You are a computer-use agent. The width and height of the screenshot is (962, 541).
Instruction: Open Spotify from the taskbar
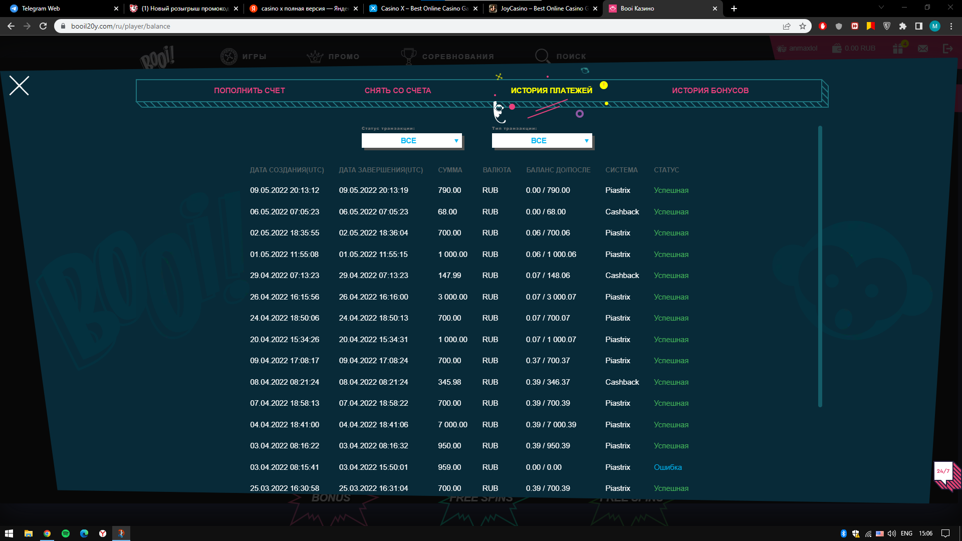pos(66,533)
